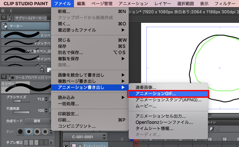
Task: Choose 新規... in file menu
Action: point(90,11)
